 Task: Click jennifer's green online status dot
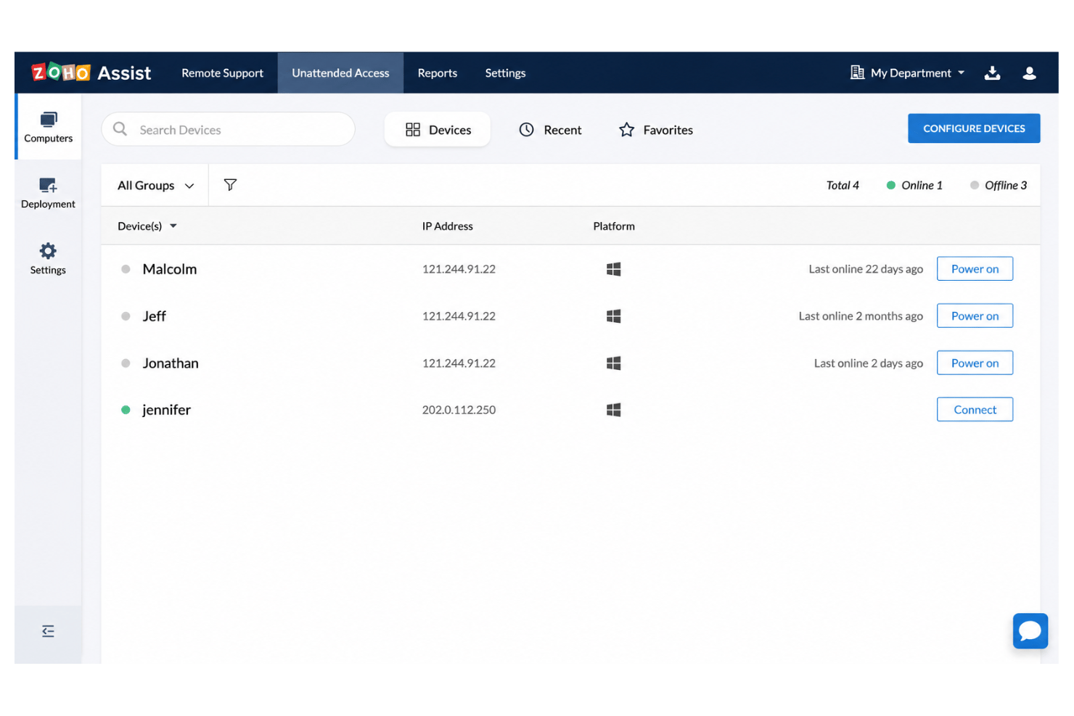[x=126, y=410]
